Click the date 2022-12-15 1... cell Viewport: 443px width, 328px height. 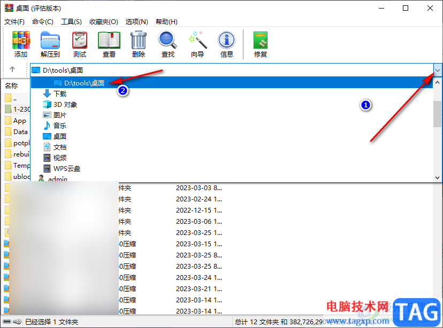[x=199, y=210]
